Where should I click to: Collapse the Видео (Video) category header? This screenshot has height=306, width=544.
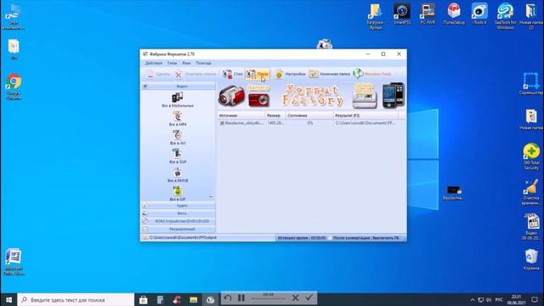[x=178, y=86]
